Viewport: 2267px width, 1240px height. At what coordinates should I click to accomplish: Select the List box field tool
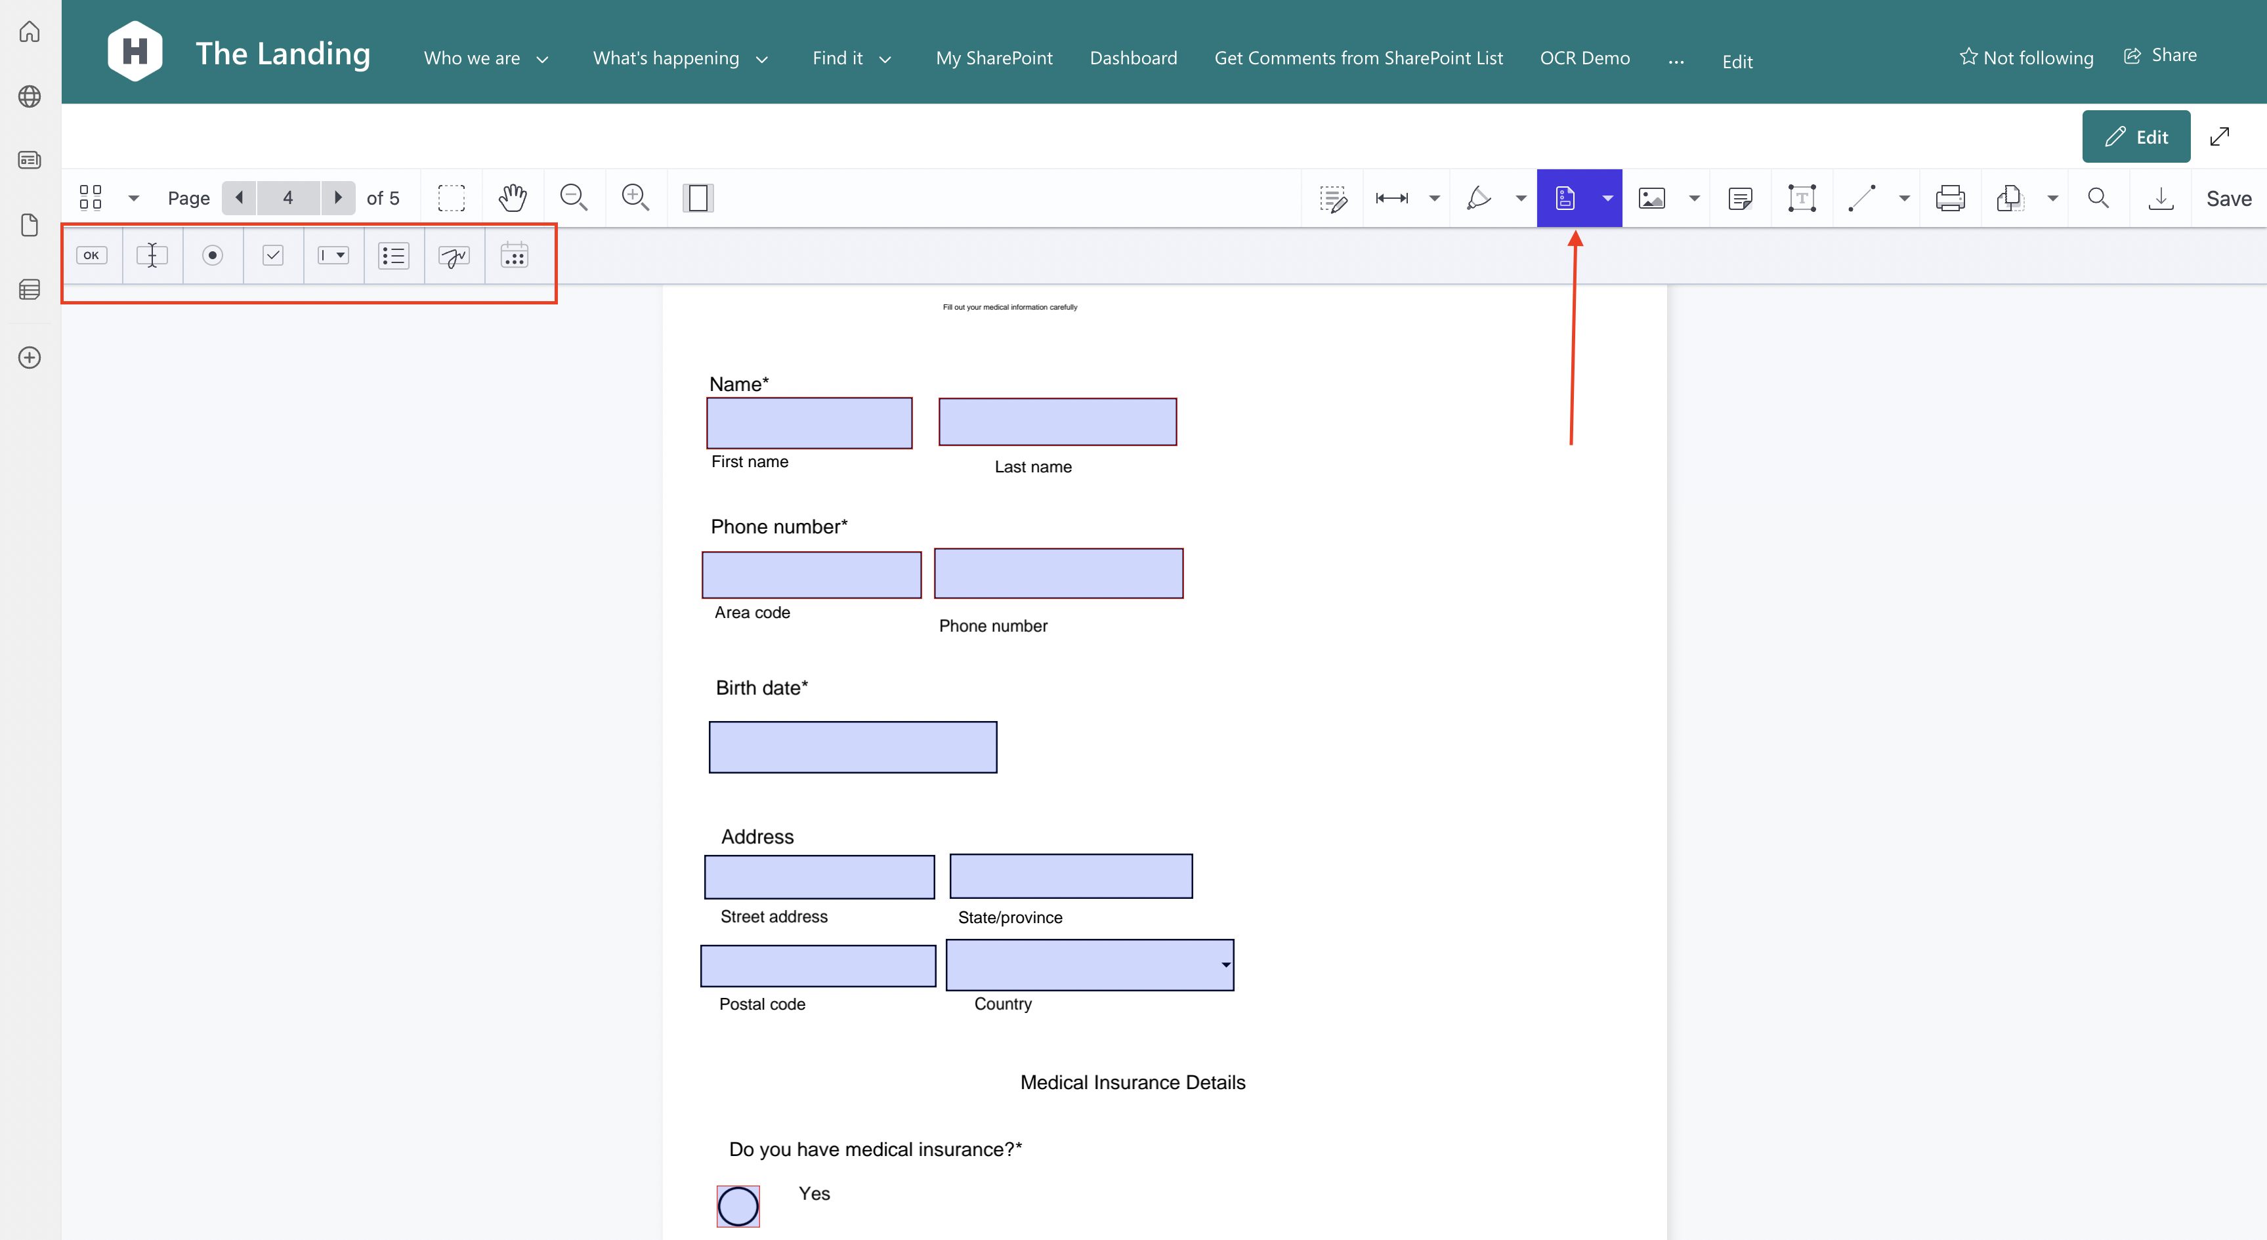[x=392, y=256]
